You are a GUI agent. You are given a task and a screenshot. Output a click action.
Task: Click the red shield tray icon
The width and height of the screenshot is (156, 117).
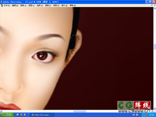pyautogui.click(x=147, y=115)
